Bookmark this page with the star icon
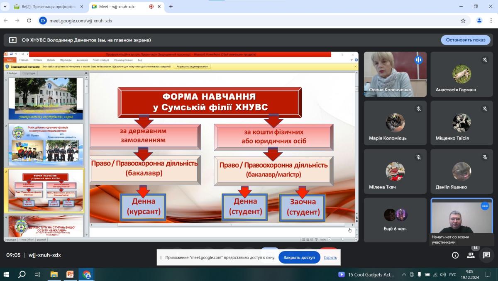This screenshot has height=281, width=498. 463,21
